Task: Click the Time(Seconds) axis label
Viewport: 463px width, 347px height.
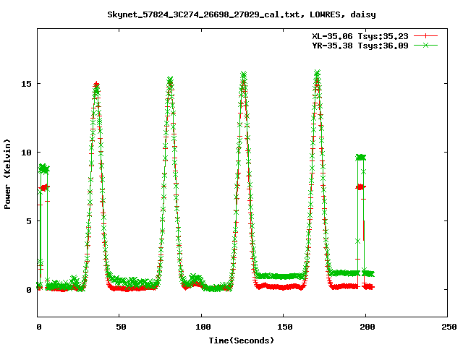Action: (x=241, y=340)
